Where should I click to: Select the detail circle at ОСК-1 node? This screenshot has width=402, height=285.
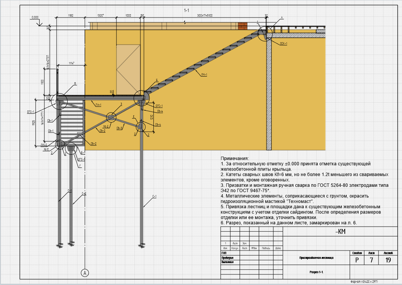click(x=265, y=33)
